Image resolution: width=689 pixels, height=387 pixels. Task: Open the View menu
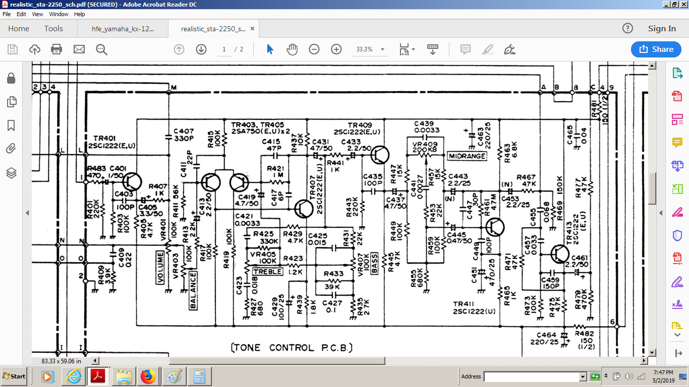tap(38, 14)
